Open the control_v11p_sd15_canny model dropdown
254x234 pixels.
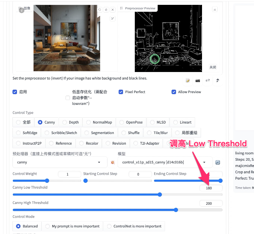tap(165, 162)
